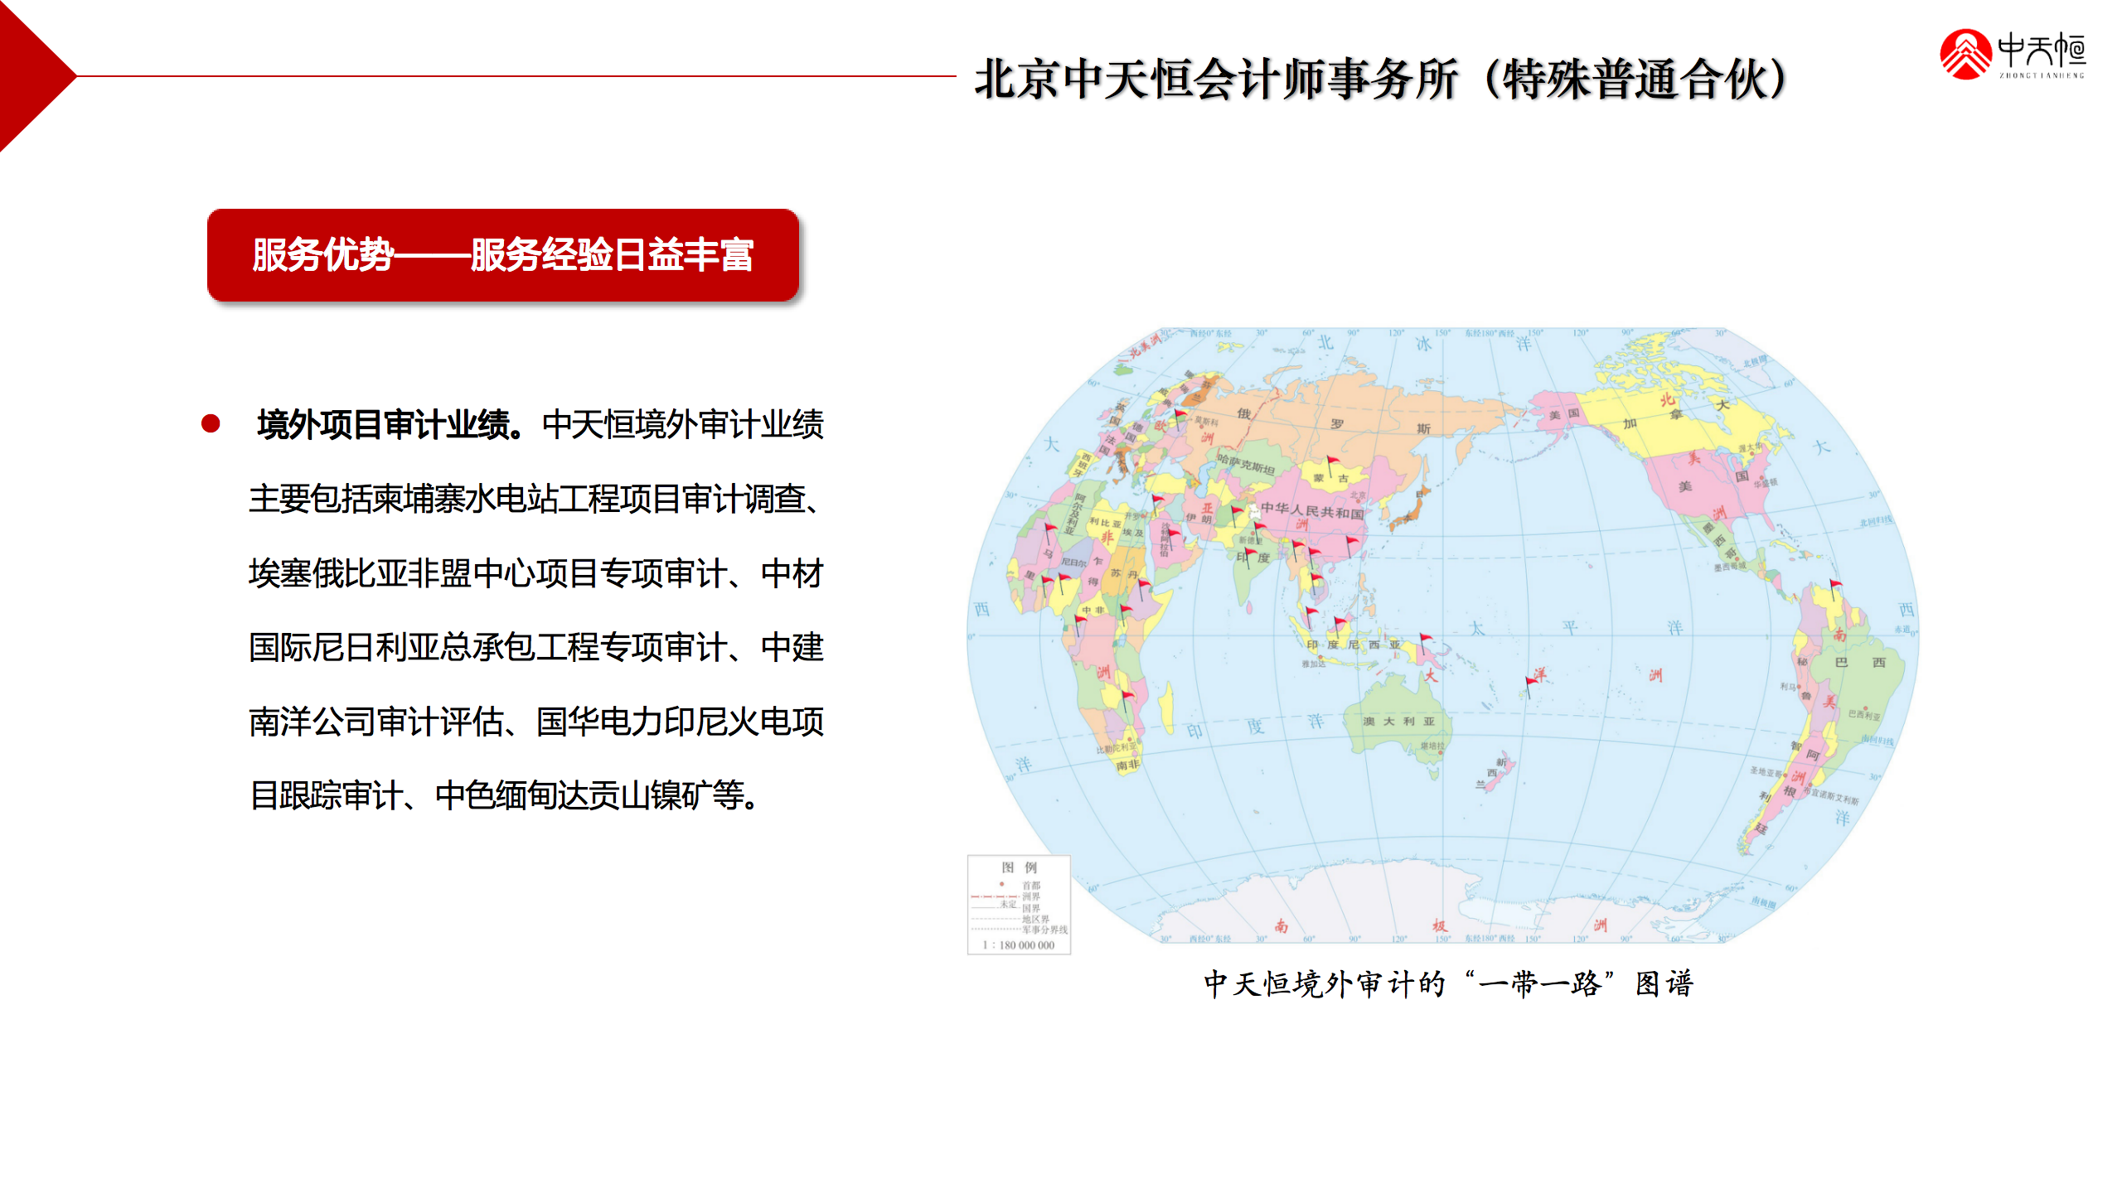Click the red bullet dot before 境外项目审计业绩
Viewport: 2122px width, 1193px height.
(211, 424)
